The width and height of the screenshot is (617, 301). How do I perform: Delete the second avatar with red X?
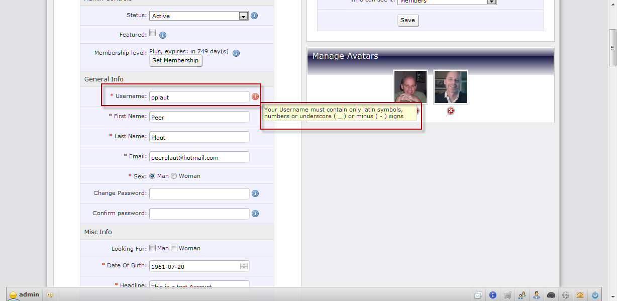coord(451,111)
